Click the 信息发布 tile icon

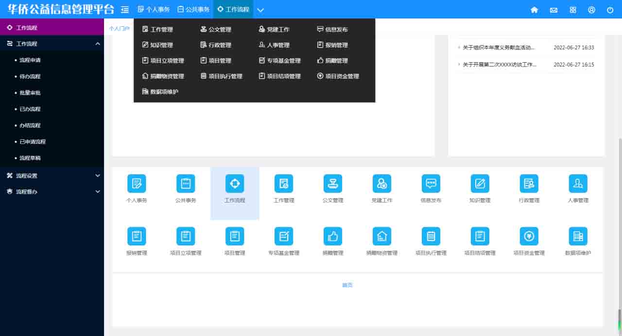(431, 184)
